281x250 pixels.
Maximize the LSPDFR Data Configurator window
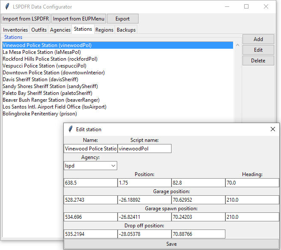click(x=246, y=7)
